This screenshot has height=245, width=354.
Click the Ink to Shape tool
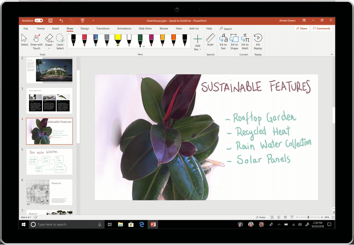(234, 41)
